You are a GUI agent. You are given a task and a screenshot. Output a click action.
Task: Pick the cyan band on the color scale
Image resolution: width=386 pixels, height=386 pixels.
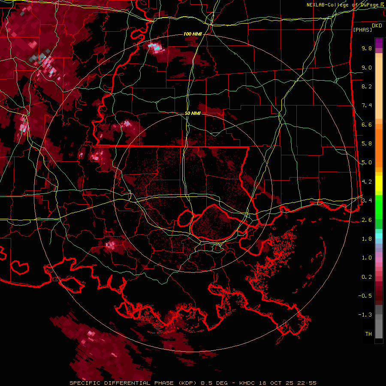click(x=379, y=236)
